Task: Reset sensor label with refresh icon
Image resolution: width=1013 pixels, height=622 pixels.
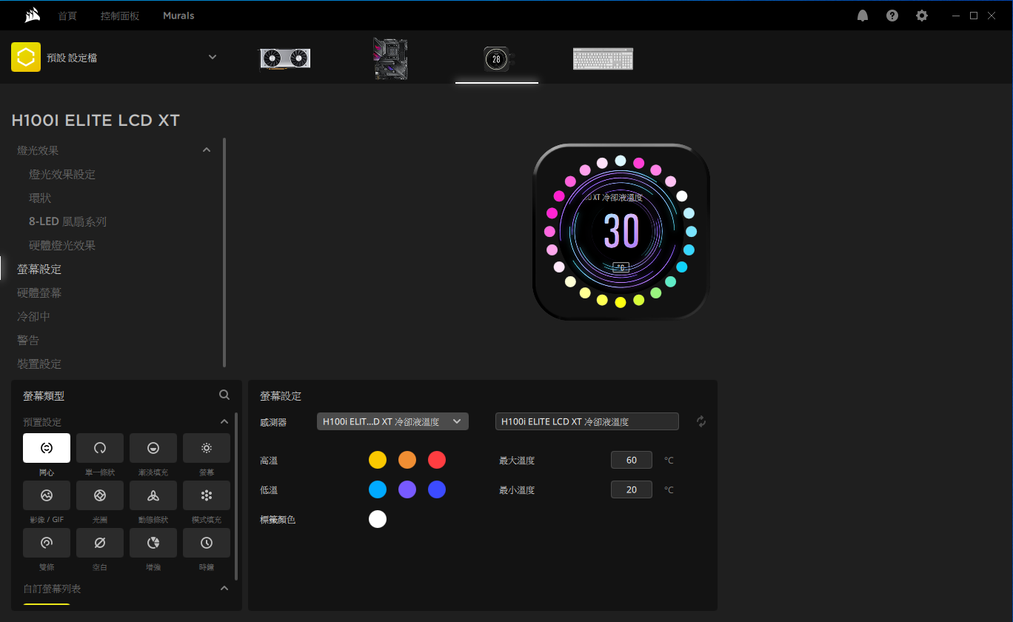Action: point(701,421)
